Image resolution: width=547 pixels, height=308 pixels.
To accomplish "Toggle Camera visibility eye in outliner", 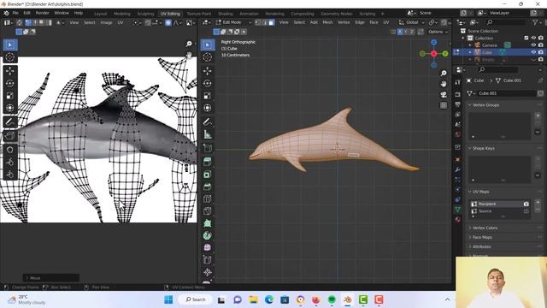I will (x=533, y=45).
